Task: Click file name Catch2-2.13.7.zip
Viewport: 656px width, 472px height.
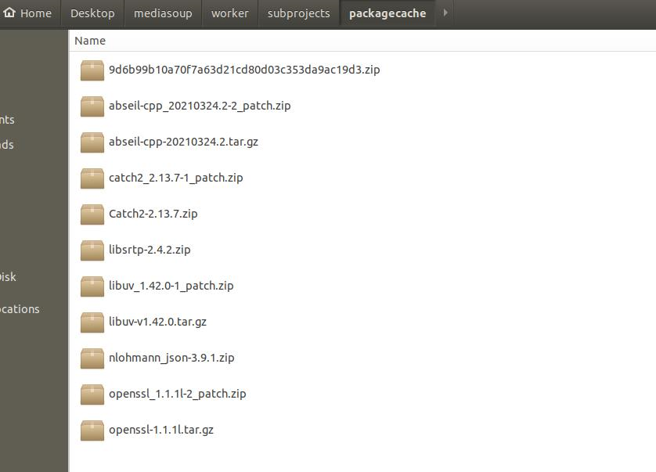Action: pyautogui.click(x=153, y=214)
